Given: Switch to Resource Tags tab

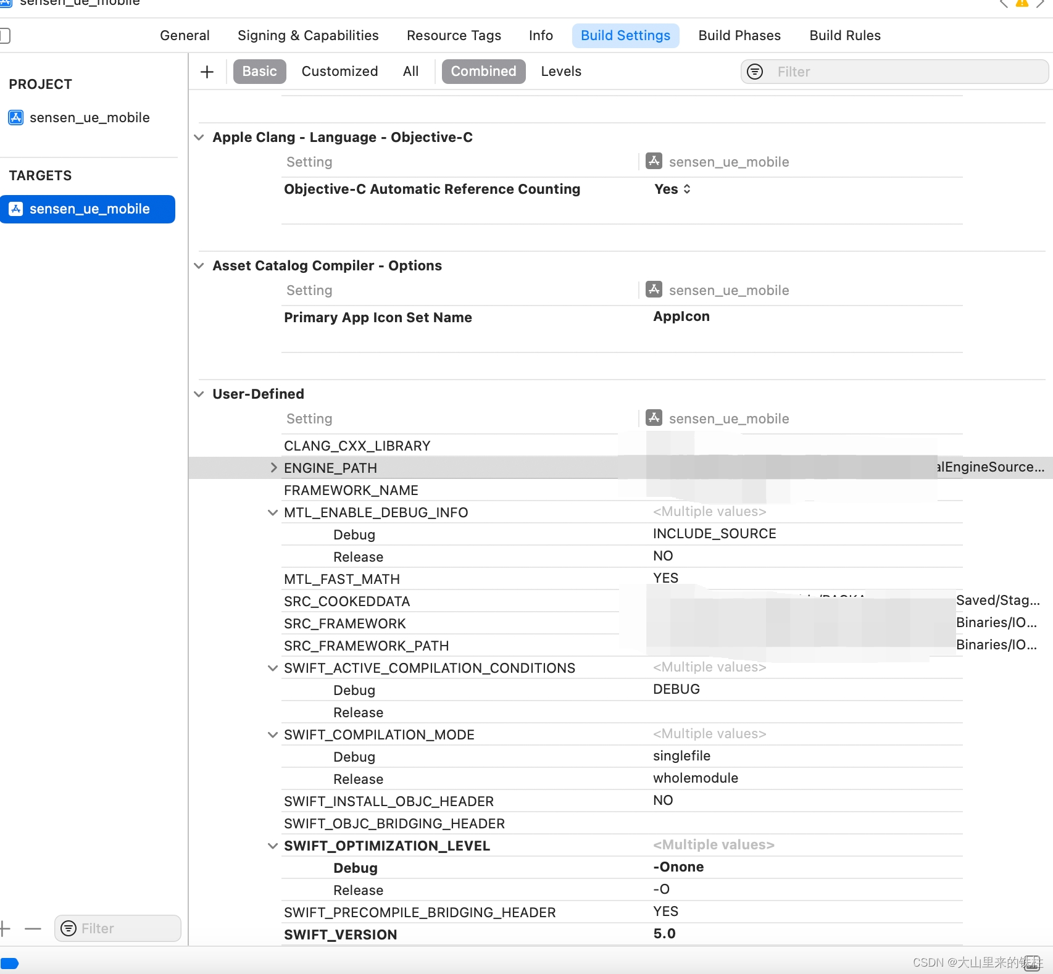Looking at the screenshot, I should 454,36.
